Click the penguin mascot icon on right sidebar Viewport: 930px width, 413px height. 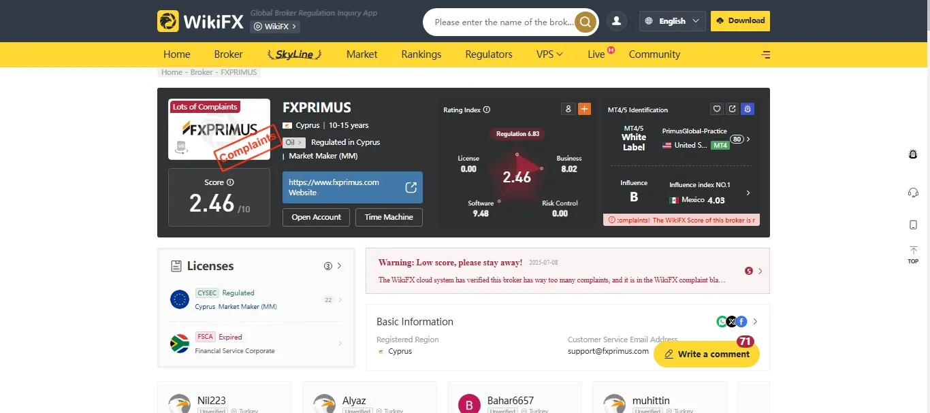tap(913, 154)
